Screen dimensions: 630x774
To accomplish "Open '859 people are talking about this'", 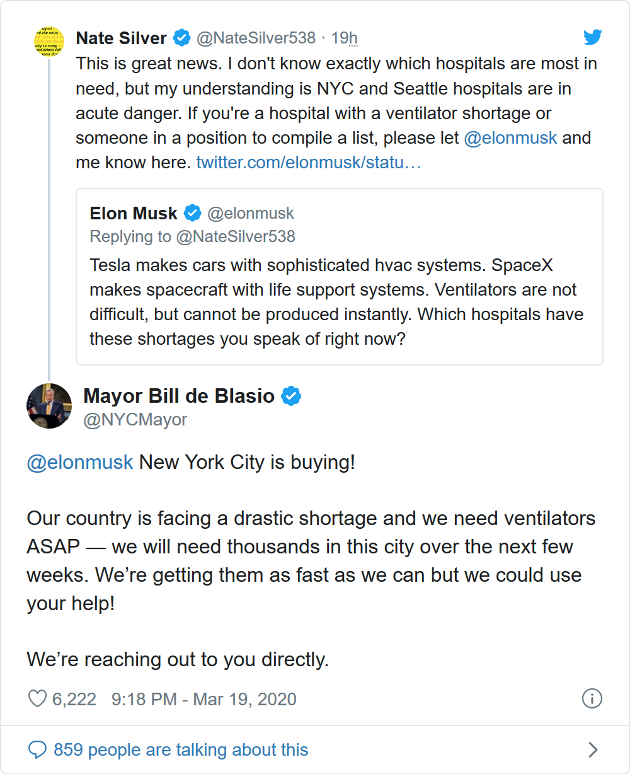I will (x=181, y=749).
